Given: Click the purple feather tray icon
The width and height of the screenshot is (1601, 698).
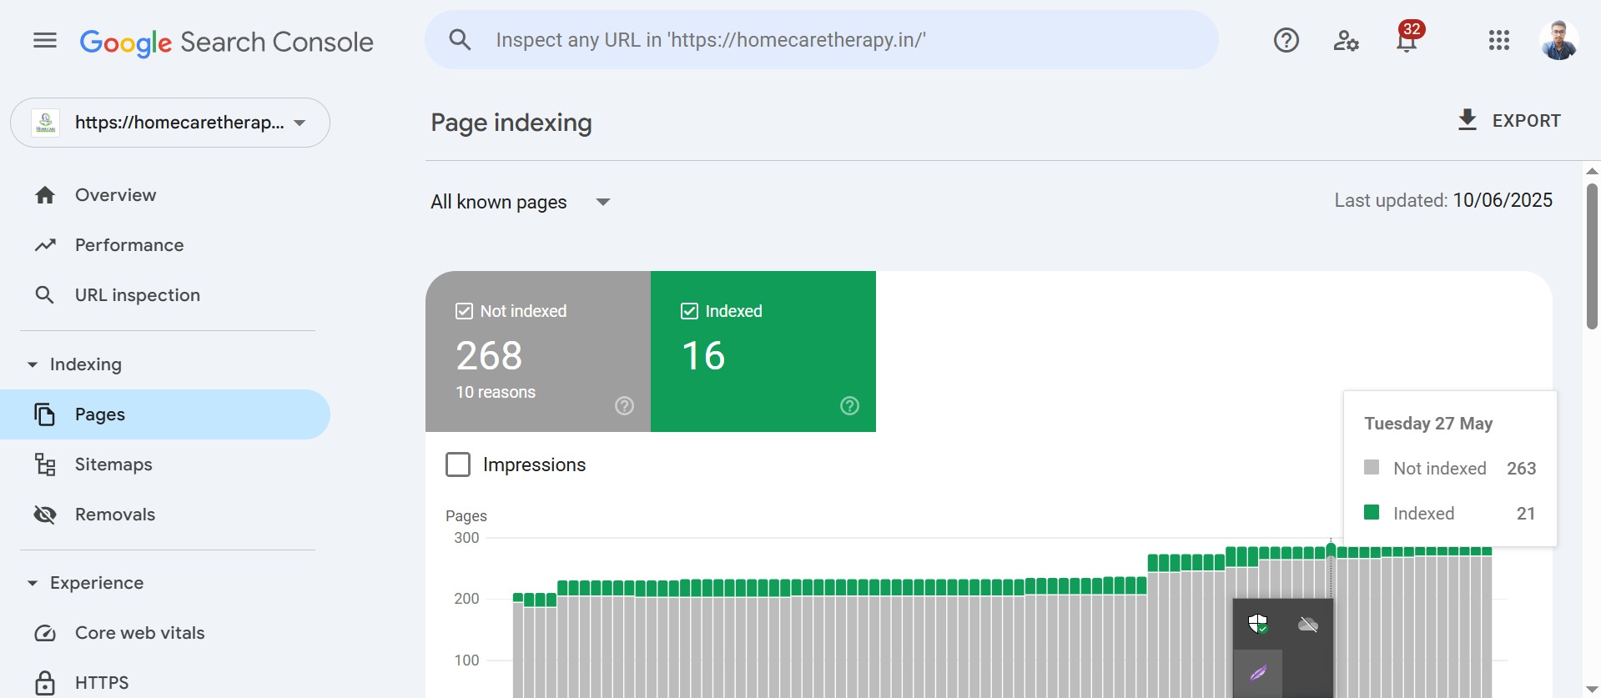Looking at the screenshot, I should 1258,672.
